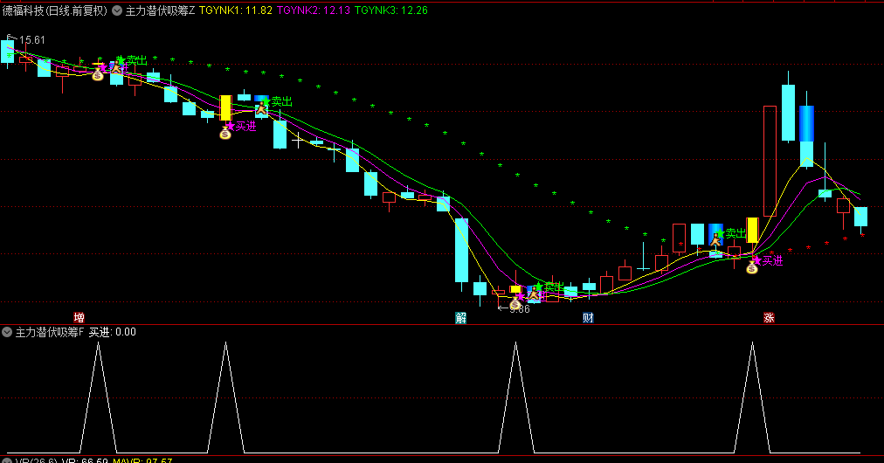Click the 德福科技(日线.前复权) chart title

(x=55, y=10)
